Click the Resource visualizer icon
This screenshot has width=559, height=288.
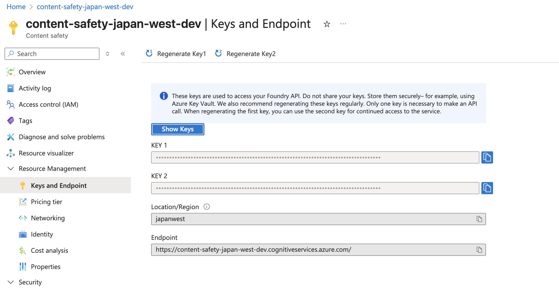(11, 153)
